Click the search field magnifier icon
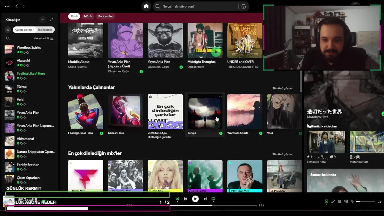The width and height of the screenshot is (384, 216). click(x=158, y=6)
